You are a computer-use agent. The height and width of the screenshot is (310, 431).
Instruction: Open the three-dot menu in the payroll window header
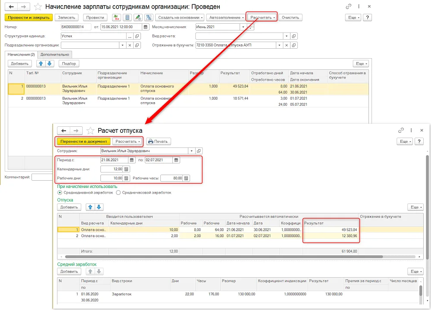pyautogui.click(x=359, y=6)
